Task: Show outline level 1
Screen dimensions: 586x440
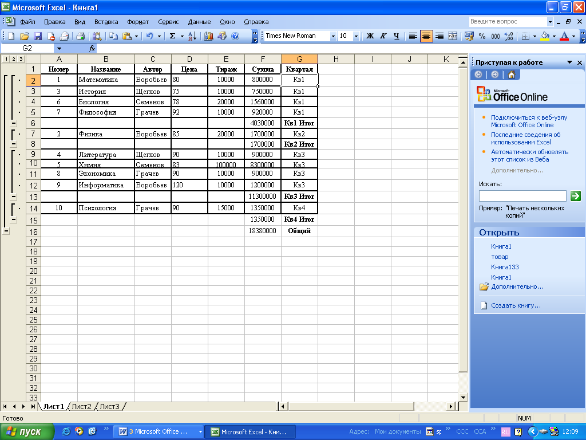Action: tap(6, 59)
